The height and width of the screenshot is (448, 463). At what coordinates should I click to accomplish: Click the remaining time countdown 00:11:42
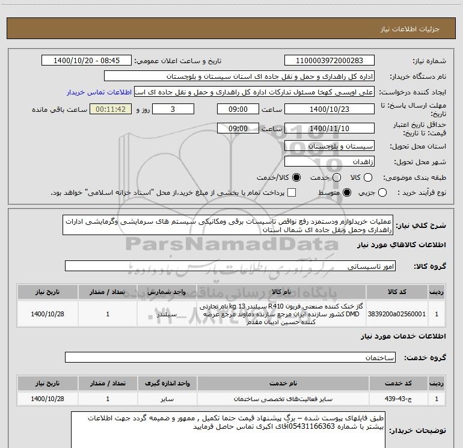click(x=111, y=109)
